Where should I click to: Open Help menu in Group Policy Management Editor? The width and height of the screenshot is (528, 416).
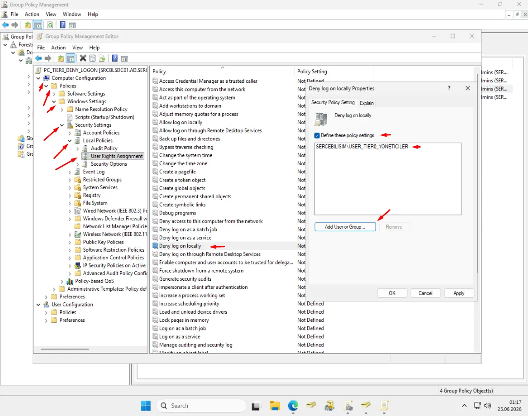tap(94, 48)
